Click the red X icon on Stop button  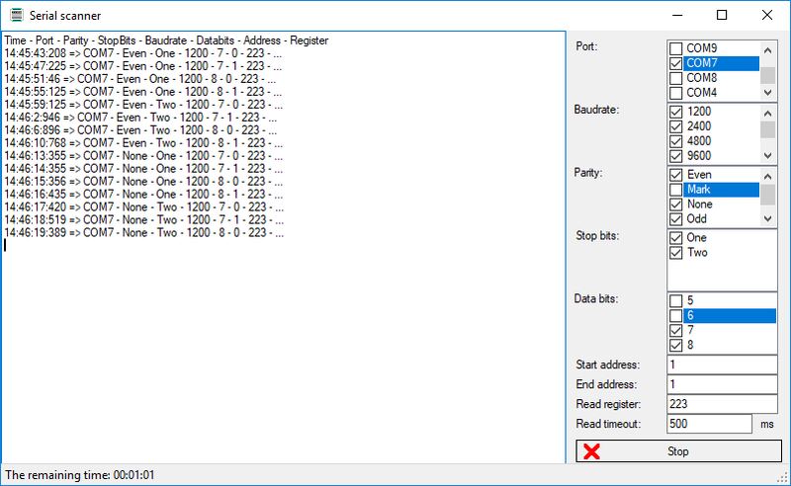coord(592,451)
